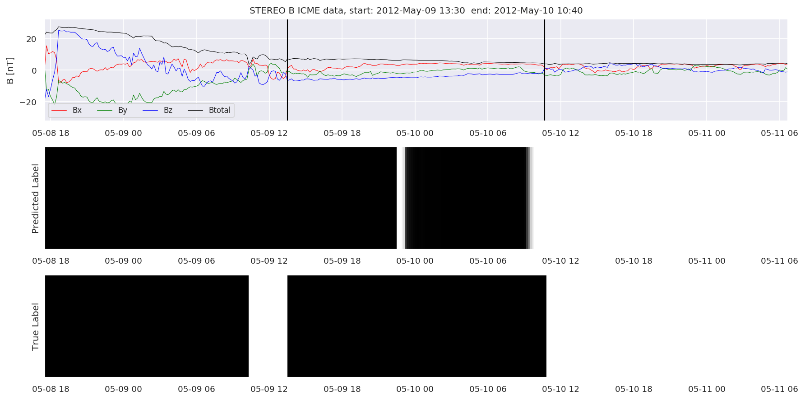Click the B [nT] y-axis label
This screenshot has height=400, width=805.
pyautogui.click(x=10, y=70)
